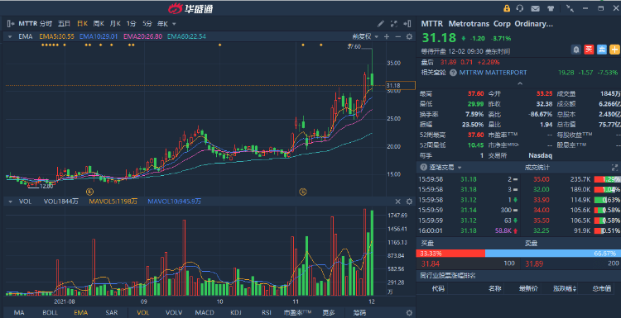Click the November earnings E marker
This screenshot has height=318, width=621.
302,192
